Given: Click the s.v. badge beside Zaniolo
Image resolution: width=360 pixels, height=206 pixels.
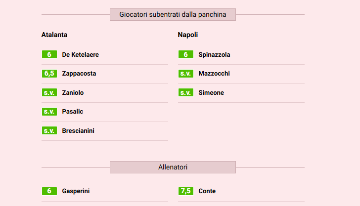Looking at the screenshot, I should 49,93.
